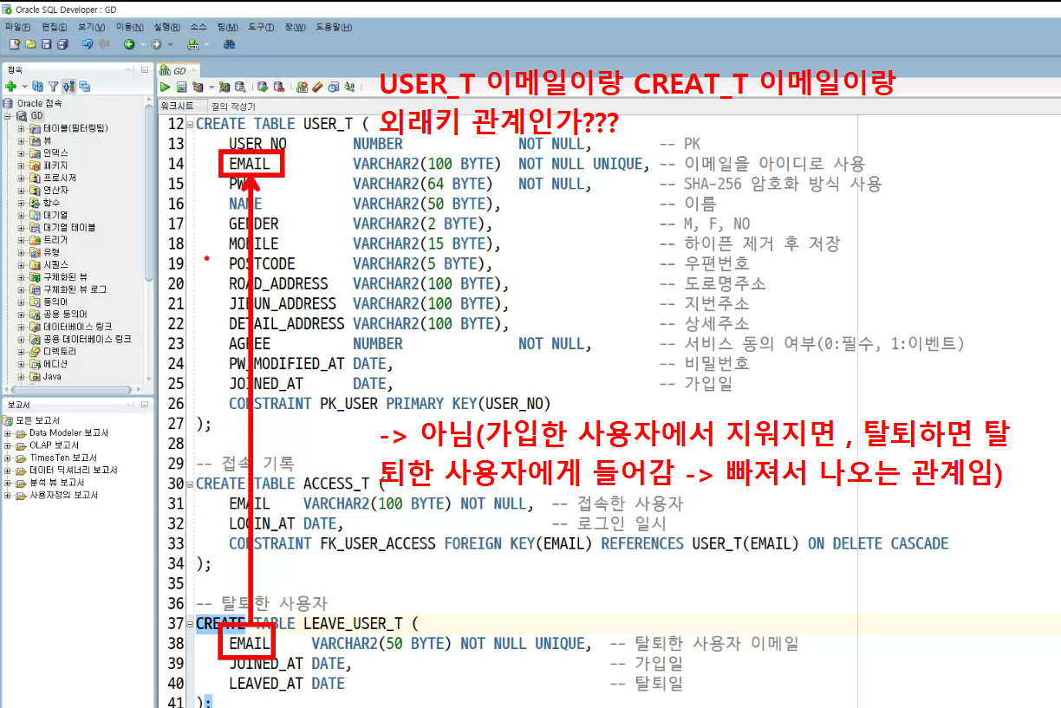
Task: Select the 구체화된 뷰 로그 tree node
Action: [75, 289]
